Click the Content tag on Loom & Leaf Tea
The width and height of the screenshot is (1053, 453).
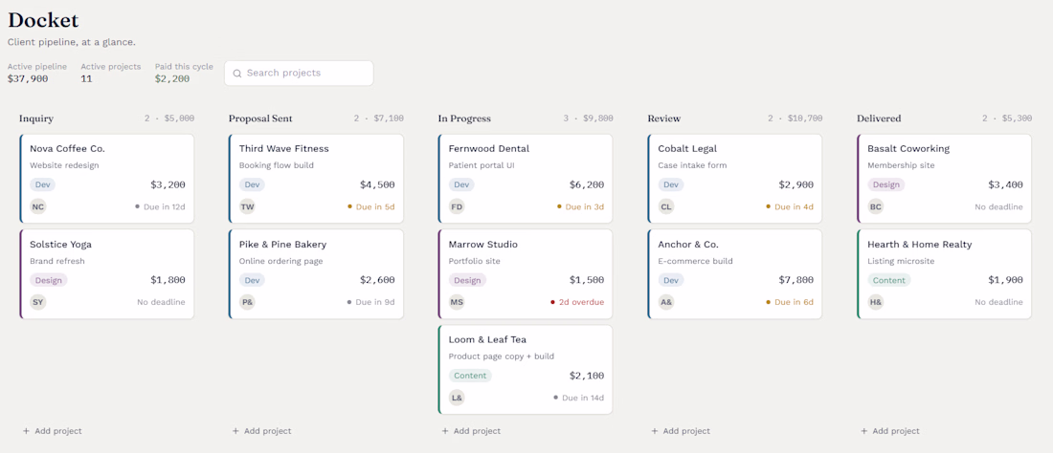coord(470,376)
